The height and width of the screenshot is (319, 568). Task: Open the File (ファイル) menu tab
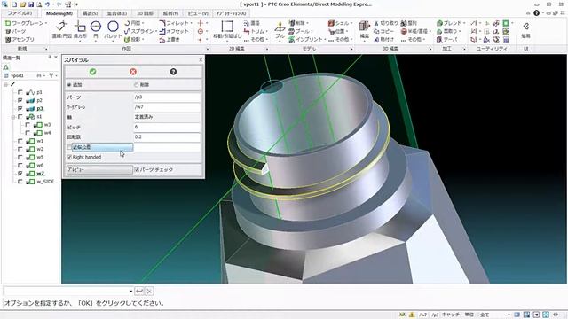point(20,13)
